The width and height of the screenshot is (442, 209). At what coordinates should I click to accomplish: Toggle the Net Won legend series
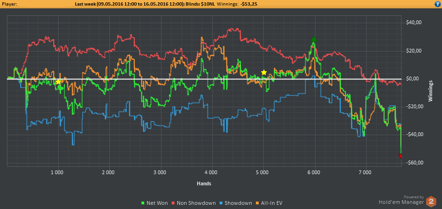click(154, 203)
